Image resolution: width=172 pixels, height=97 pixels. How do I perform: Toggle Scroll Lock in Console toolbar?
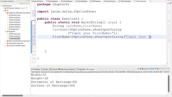(147, 69)
